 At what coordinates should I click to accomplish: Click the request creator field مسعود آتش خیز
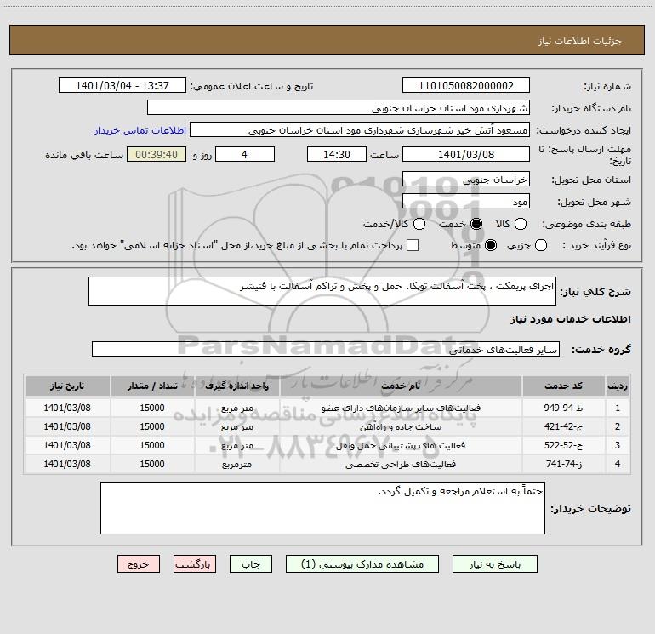[x=360, y=129]
